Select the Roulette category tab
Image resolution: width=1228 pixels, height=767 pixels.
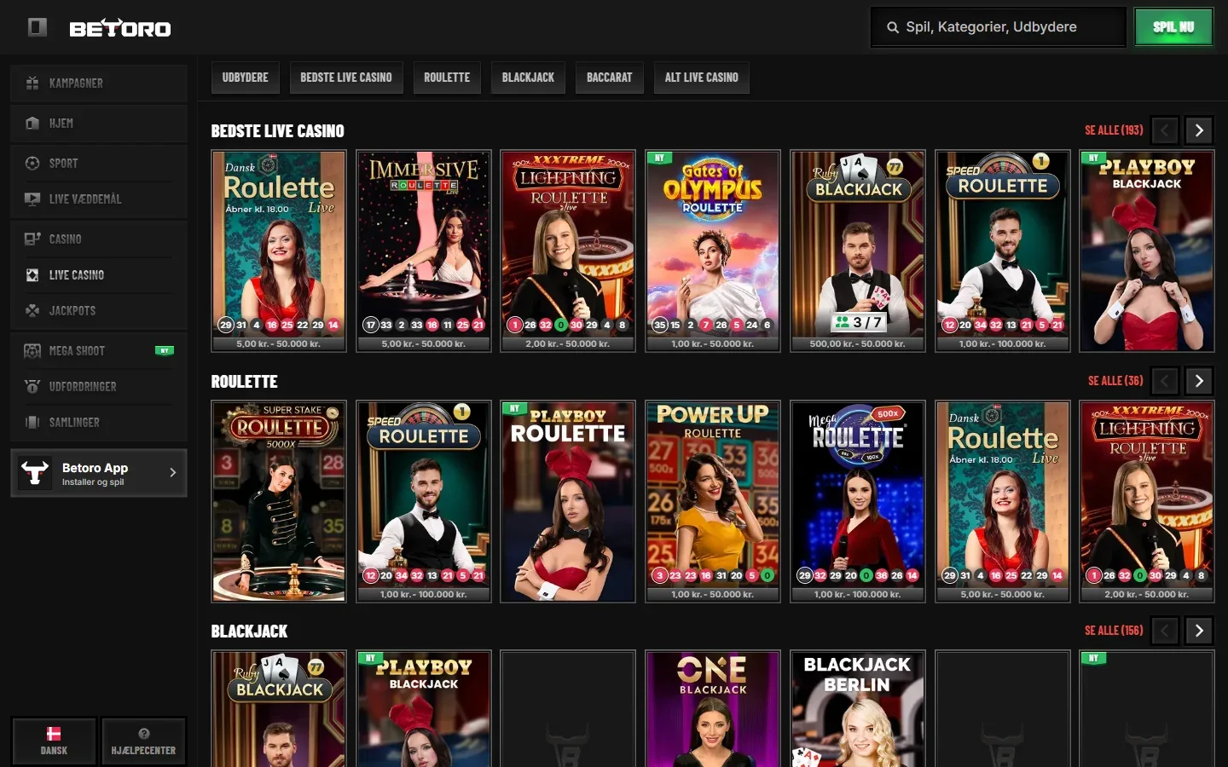(x=447, y=78)
